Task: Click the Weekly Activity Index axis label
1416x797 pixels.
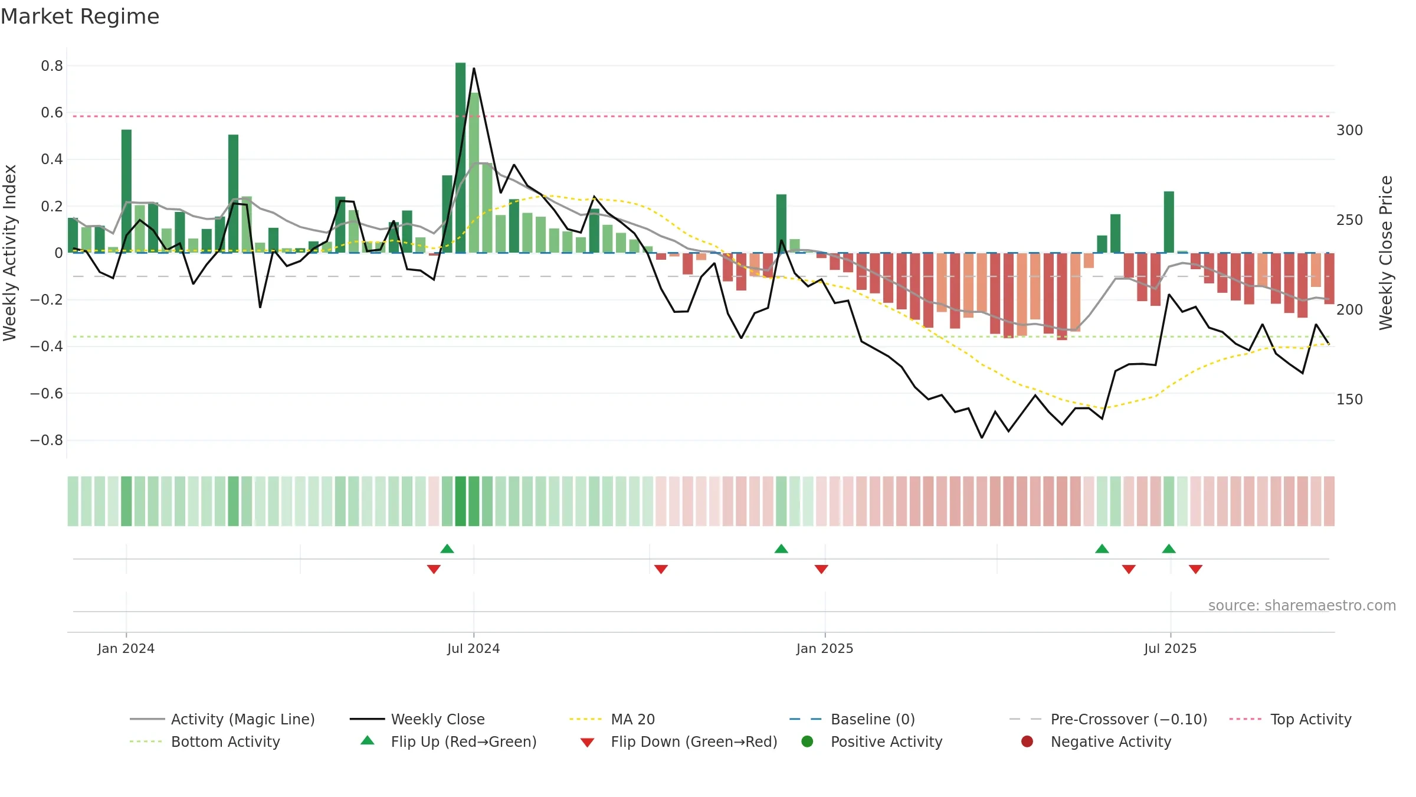Action: [x=10, y=253]
